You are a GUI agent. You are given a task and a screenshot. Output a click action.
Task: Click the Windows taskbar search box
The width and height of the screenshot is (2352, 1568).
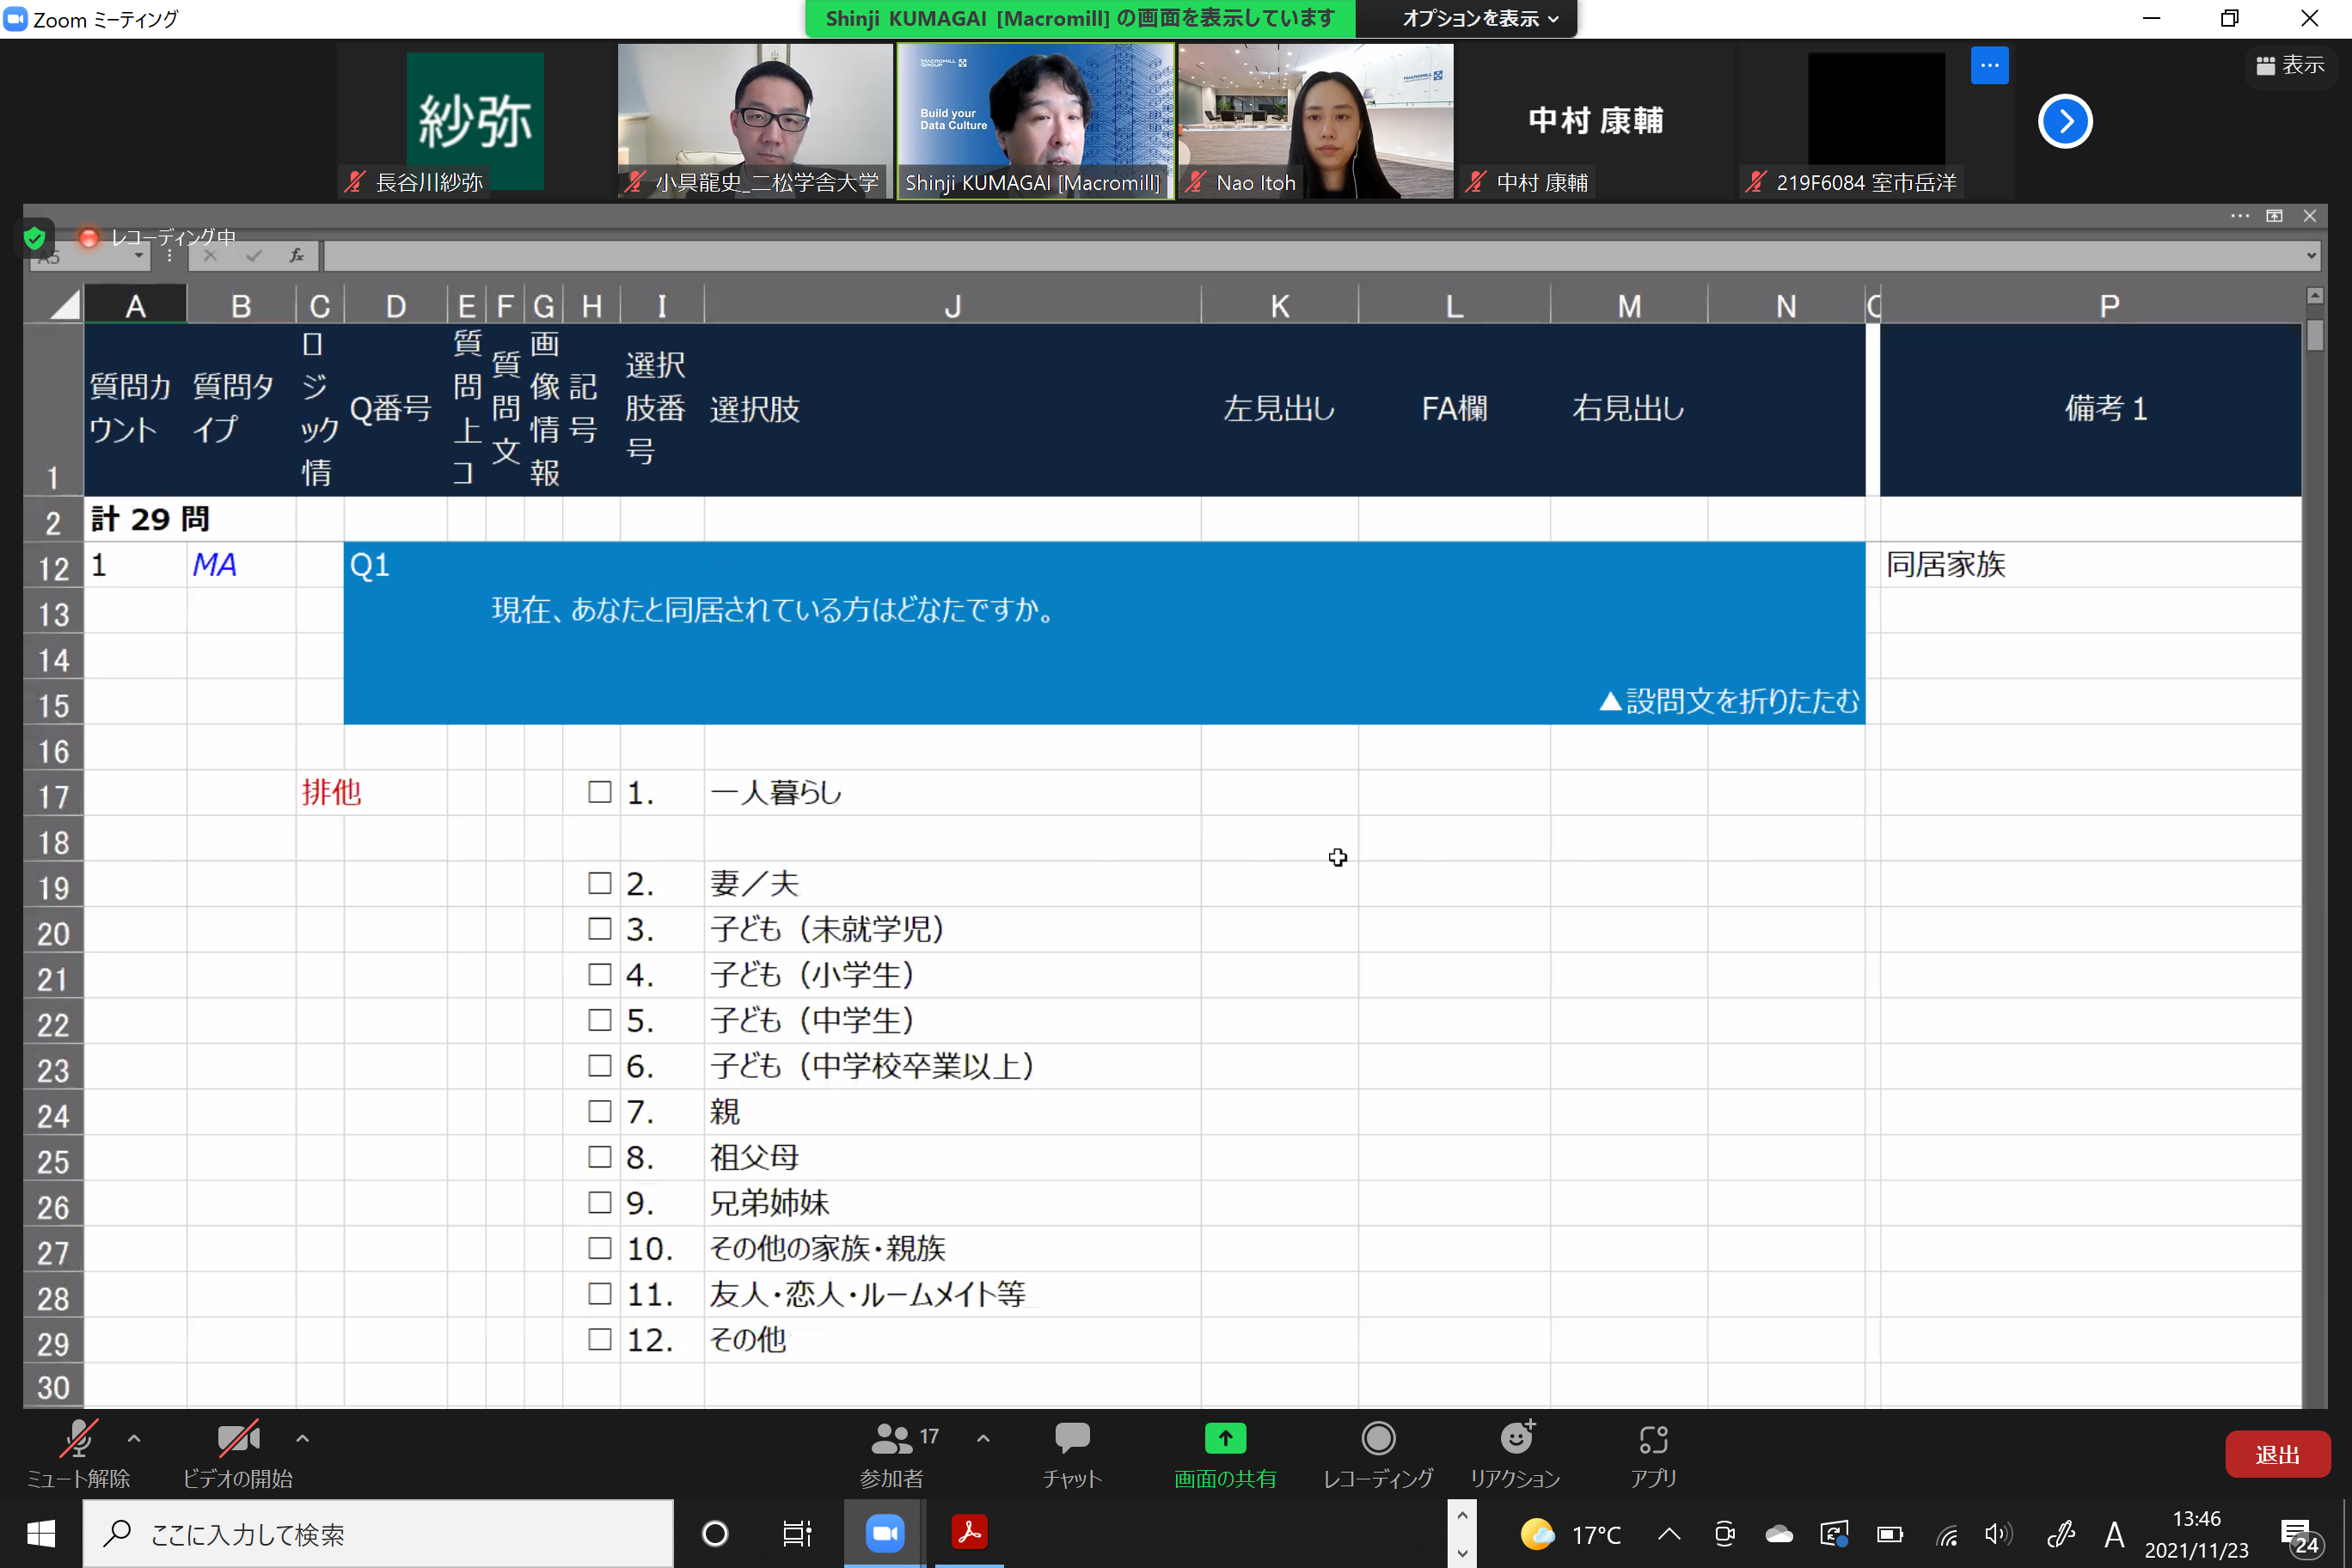(378, 1535)
